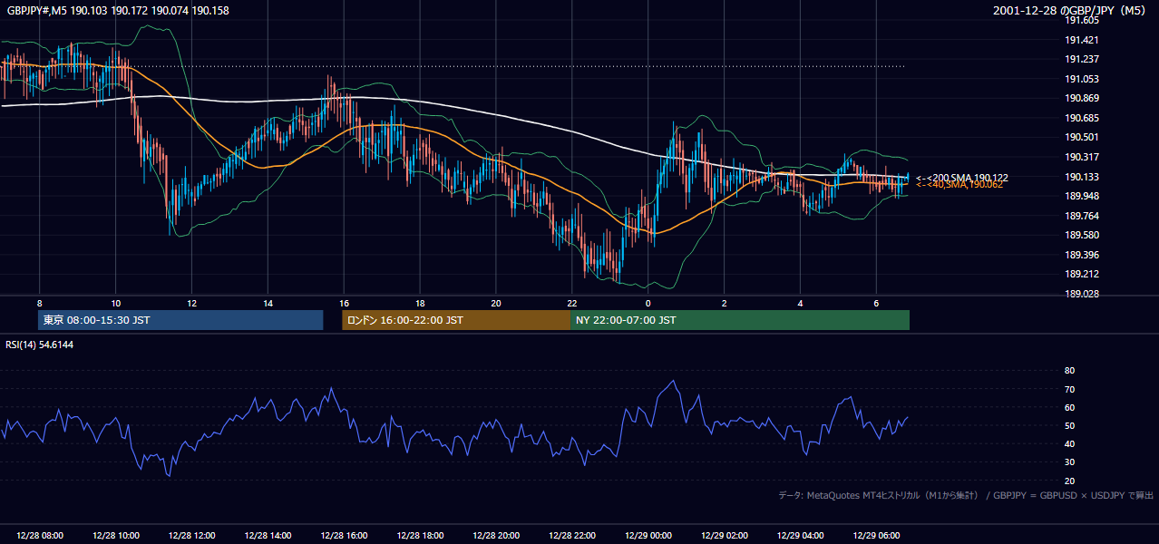Viewport: 1159px width, 544px height.
Task: Click the price axis value 190.869
Action: [1082, 98]
